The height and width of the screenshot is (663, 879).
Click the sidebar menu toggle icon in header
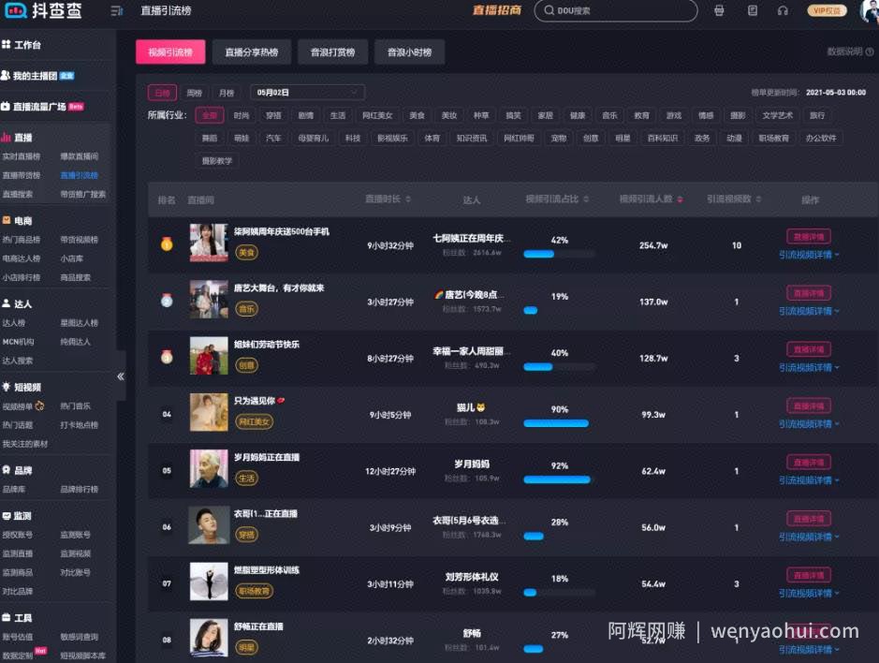pos(117,10)
